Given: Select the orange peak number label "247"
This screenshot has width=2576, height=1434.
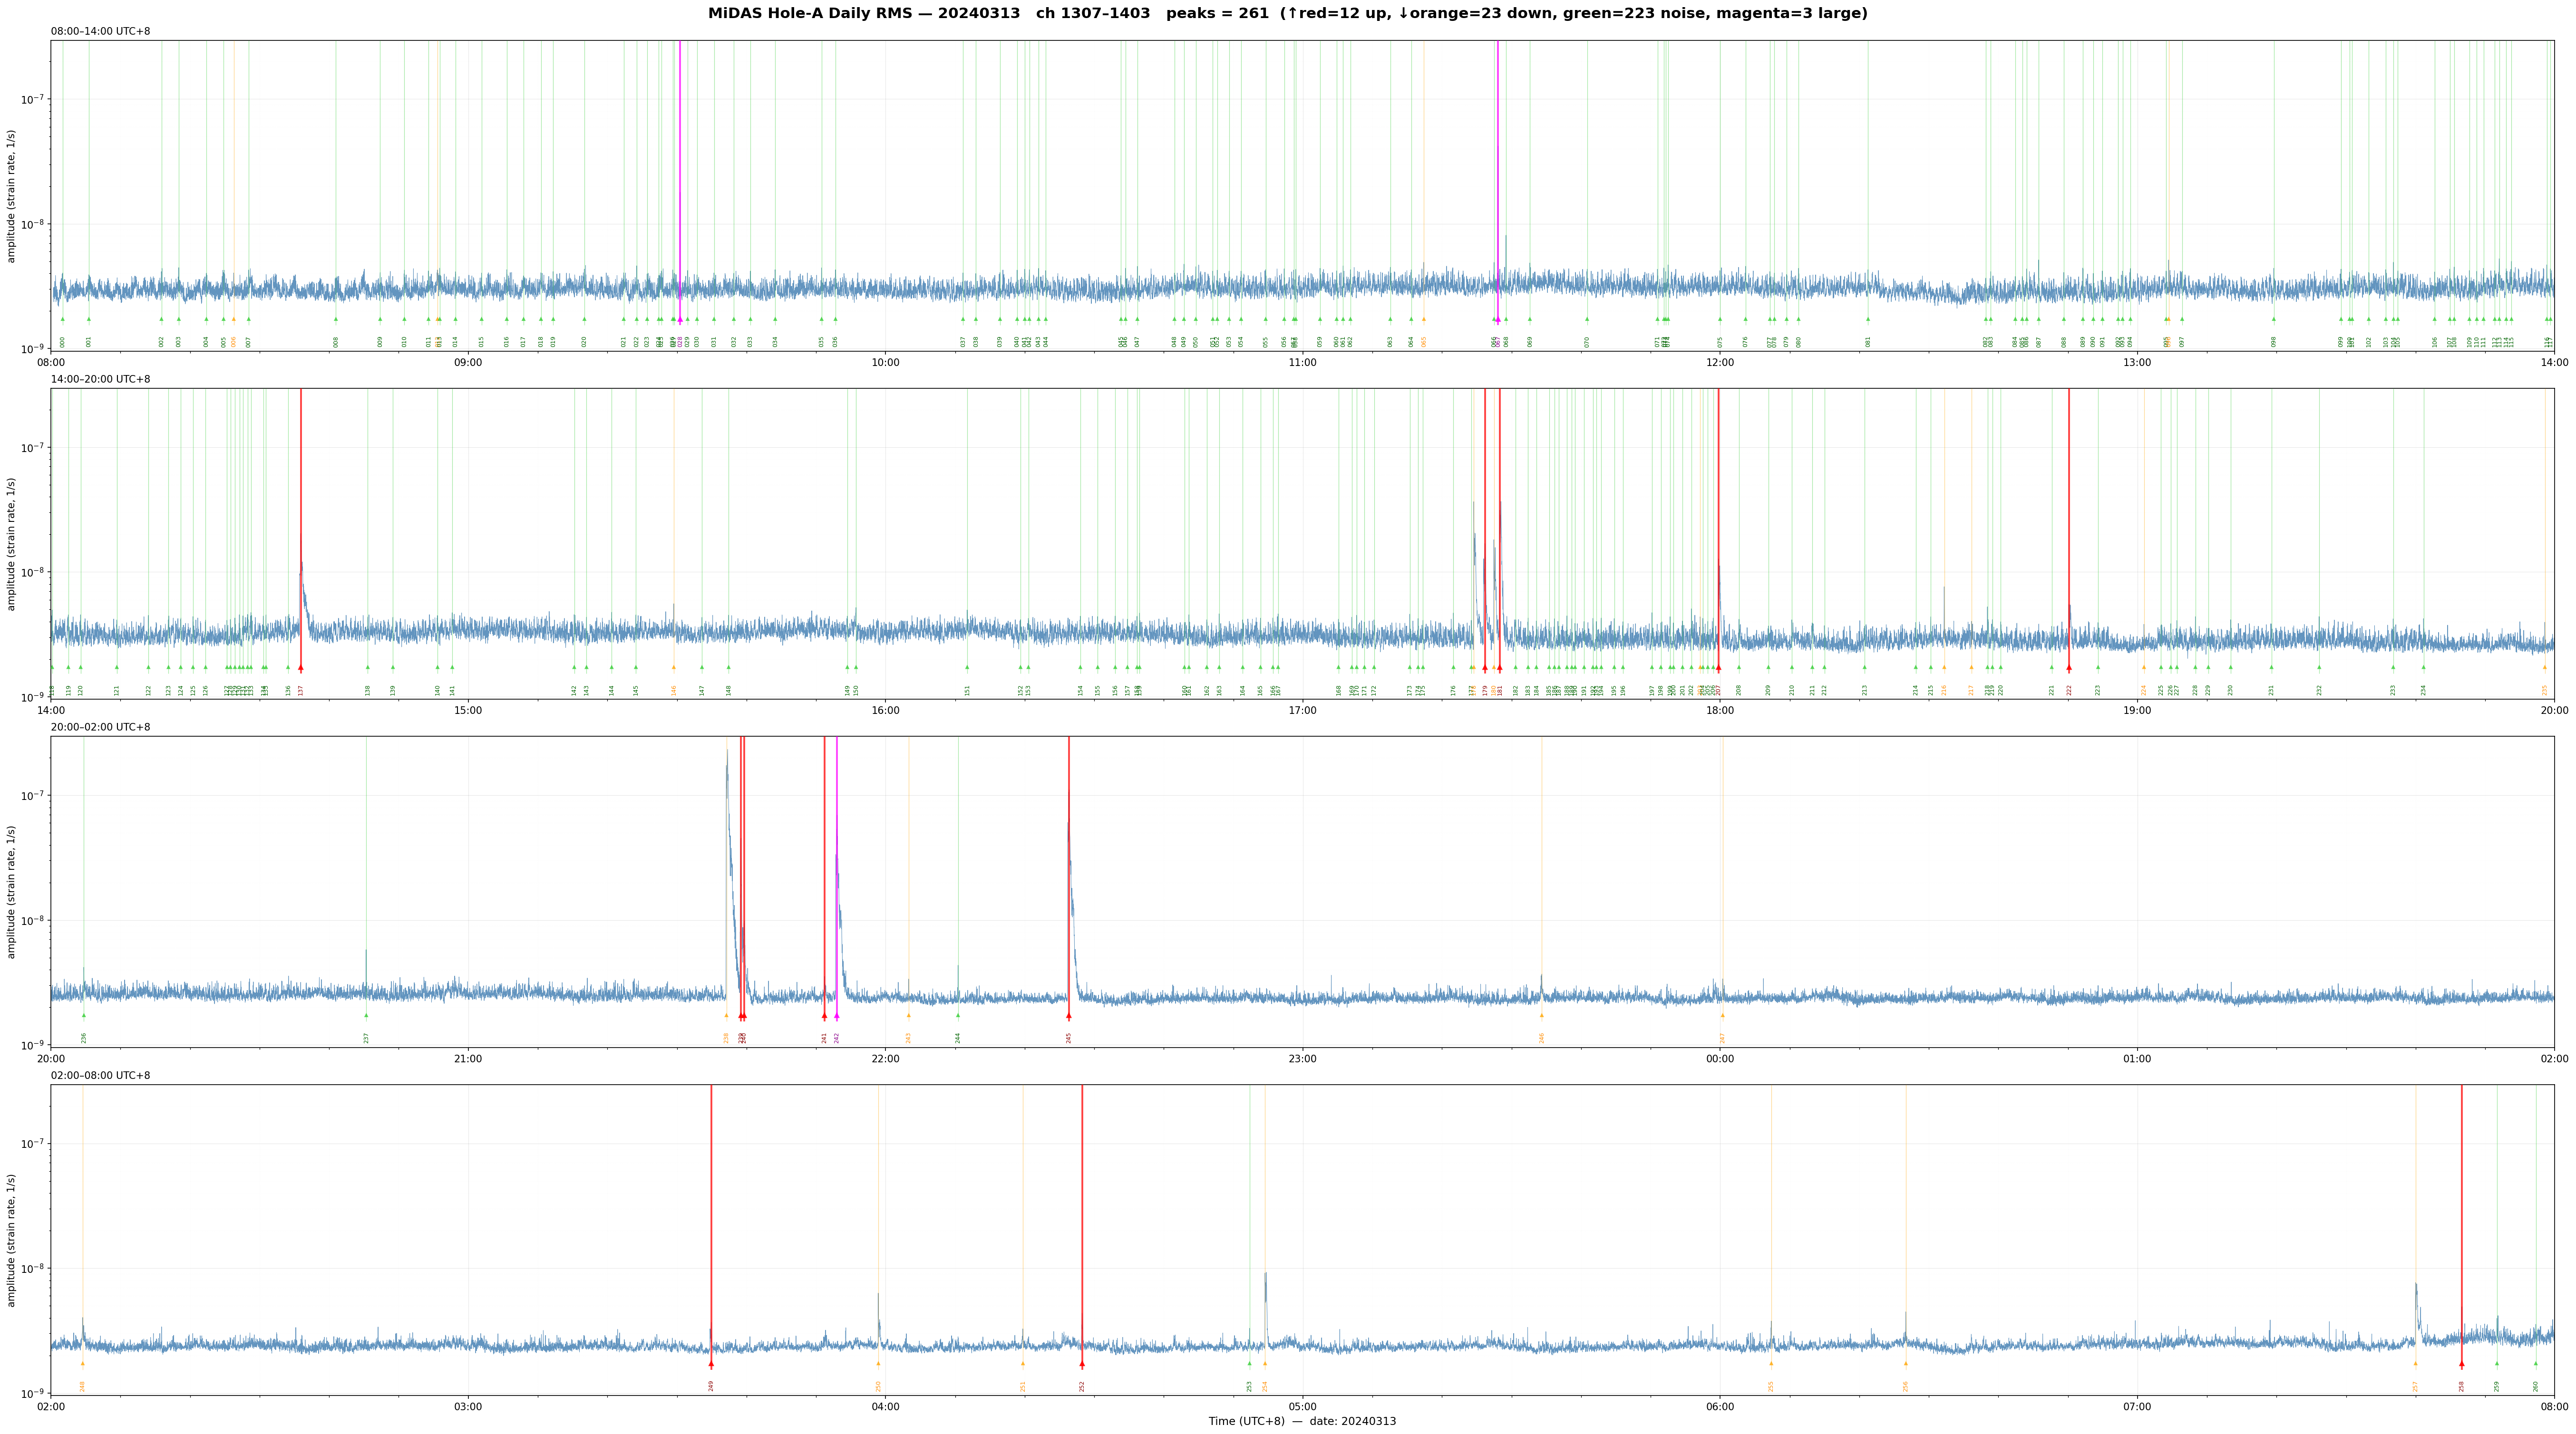Looking at the screenshot, I should pyautogui.click(x=1722, y=1038).
